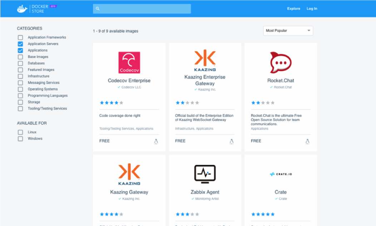This screenshot has width=376, height=226.
Task: Click Linux penguin icon on Codecov Enterprise card
Action: coord(156,142)
